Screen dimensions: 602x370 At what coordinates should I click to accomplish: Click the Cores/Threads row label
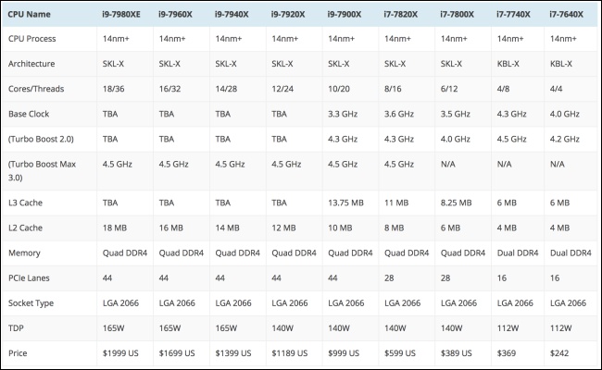(36, 89)
